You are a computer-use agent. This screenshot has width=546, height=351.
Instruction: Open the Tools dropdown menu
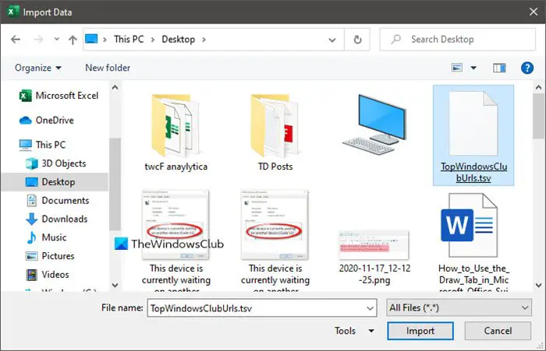click(x=354, y=331)
